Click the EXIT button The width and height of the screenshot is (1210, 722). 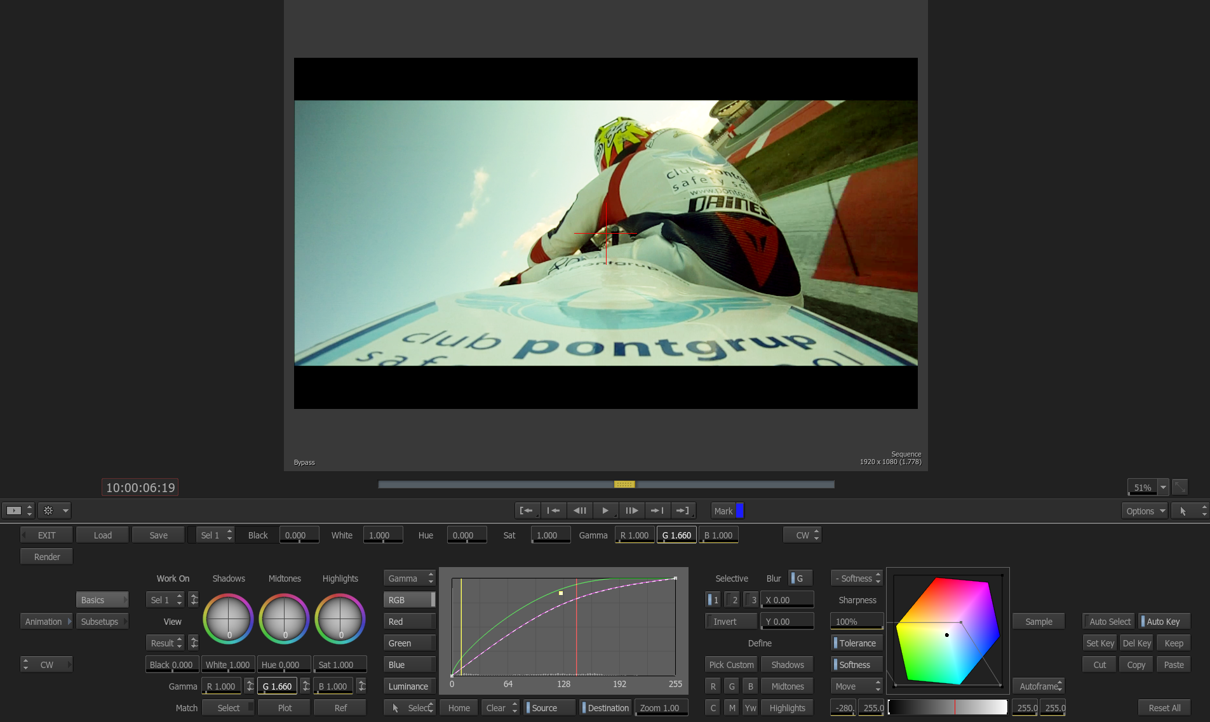pos(47,535)
